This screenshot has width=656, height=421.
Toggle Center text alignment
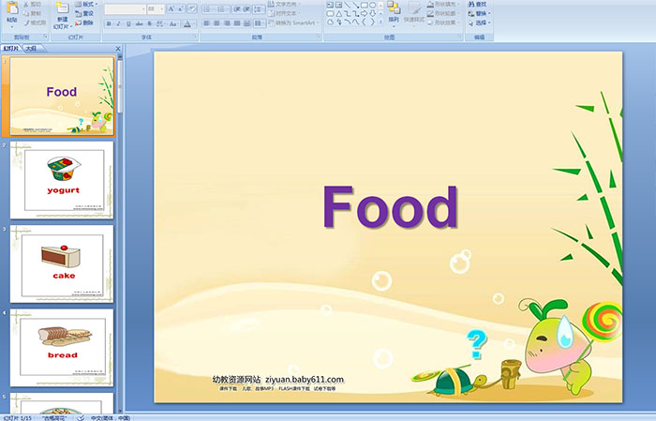[x=216, y=23]
